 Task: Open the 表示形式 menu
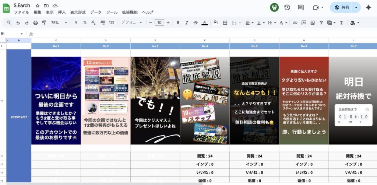(x=78, y=12)
